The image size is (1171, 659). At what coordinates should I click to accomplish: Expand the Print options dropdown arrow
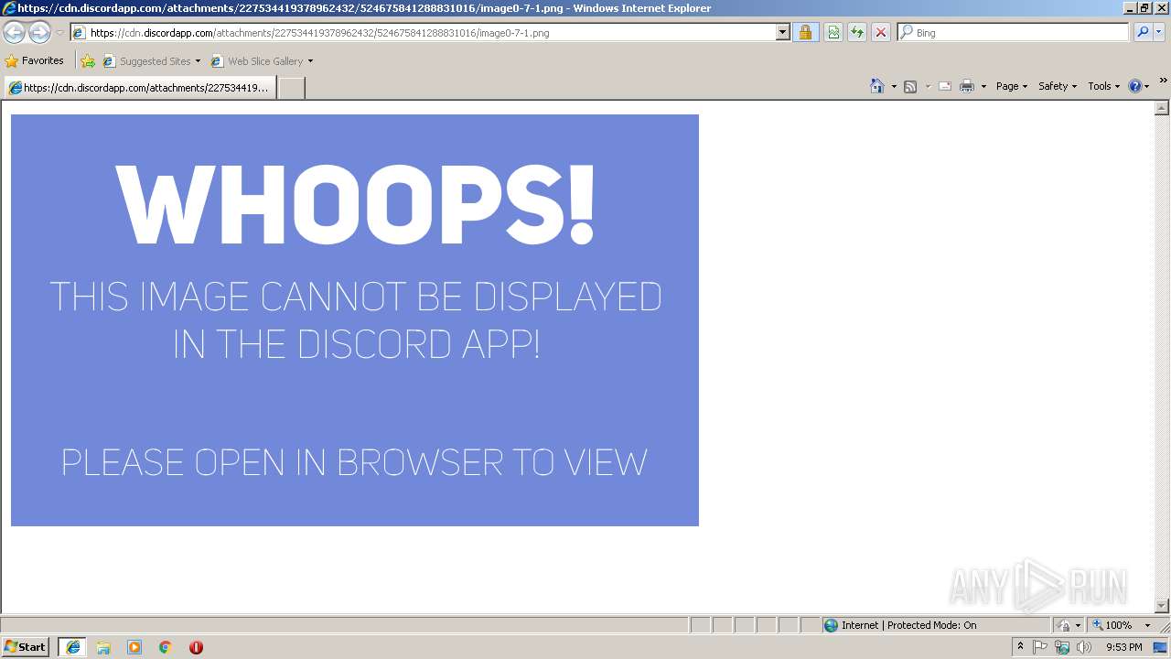983,86
